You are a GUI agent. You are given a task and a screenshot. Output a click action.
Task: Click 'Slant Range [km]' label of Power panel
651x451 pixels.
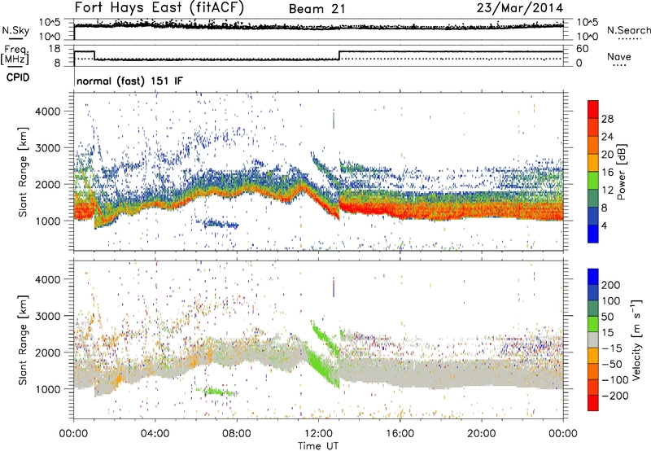[23, 172]
